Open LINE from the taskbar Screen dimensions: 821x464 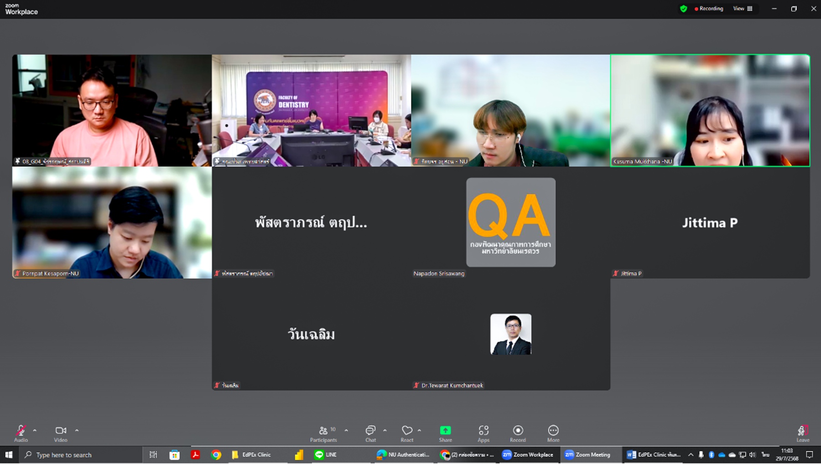(326, 454)
